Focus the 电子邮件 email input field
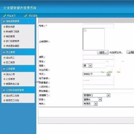The image size is (134, 134). 98,78
